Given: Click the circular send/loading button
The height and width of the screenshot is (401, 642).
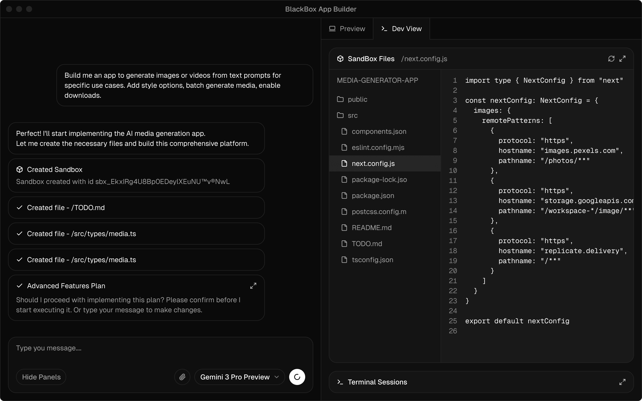Looking at the screenshot, I should [x=297, y=377].
